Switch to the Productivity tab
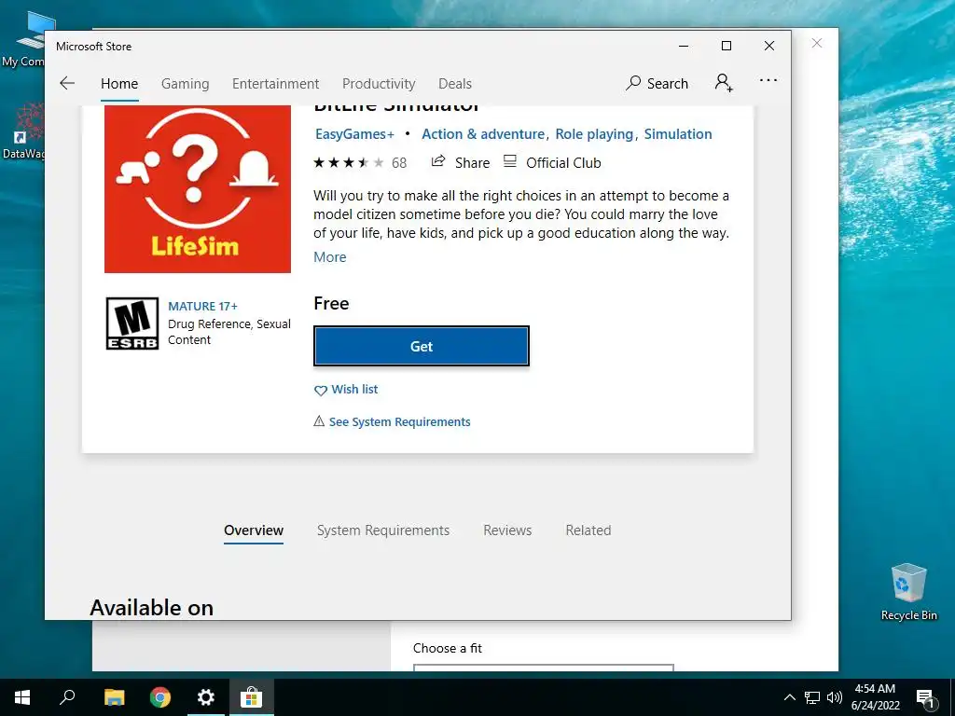 pyautogui.click(x=379, y=83)
